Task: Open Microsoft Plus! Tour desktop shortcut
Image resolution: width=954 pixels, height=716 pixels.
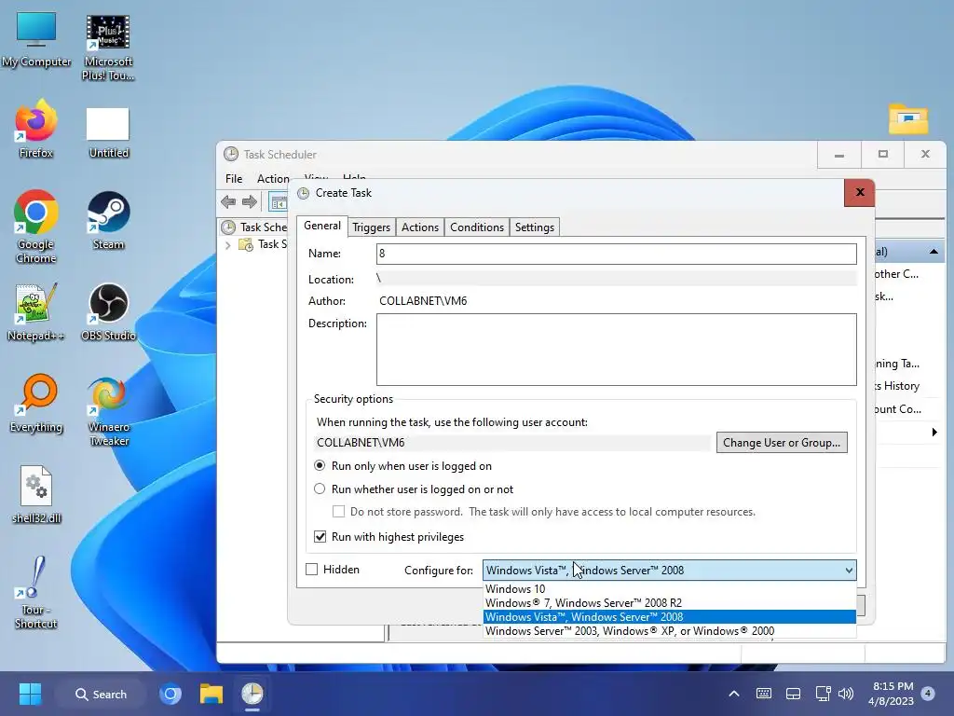Action: click(108, 47)
